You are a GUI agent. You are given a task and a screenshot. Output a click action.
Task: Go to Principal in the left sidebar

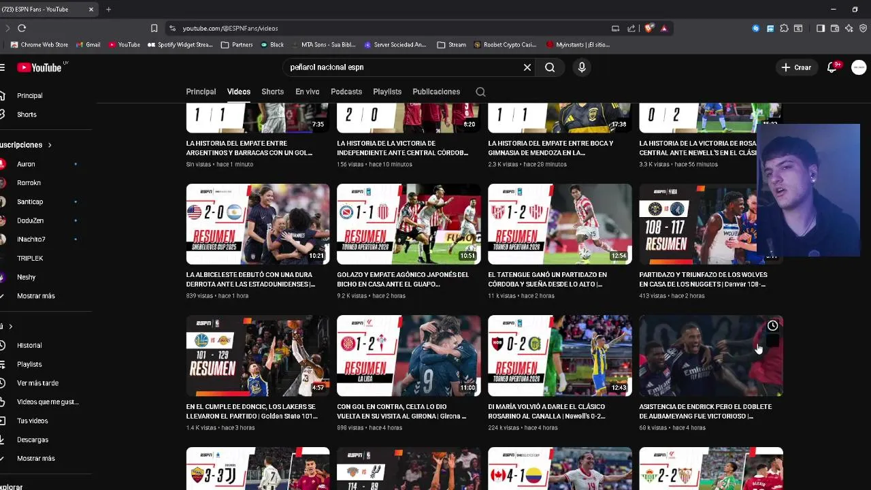point(30,96)
